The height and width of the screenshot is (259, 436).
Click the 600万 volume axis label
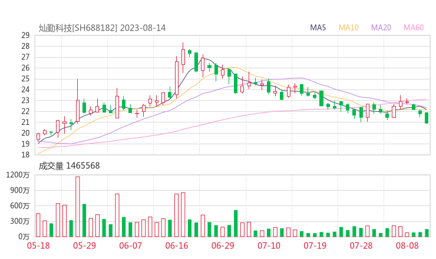[x=20, y=206]
